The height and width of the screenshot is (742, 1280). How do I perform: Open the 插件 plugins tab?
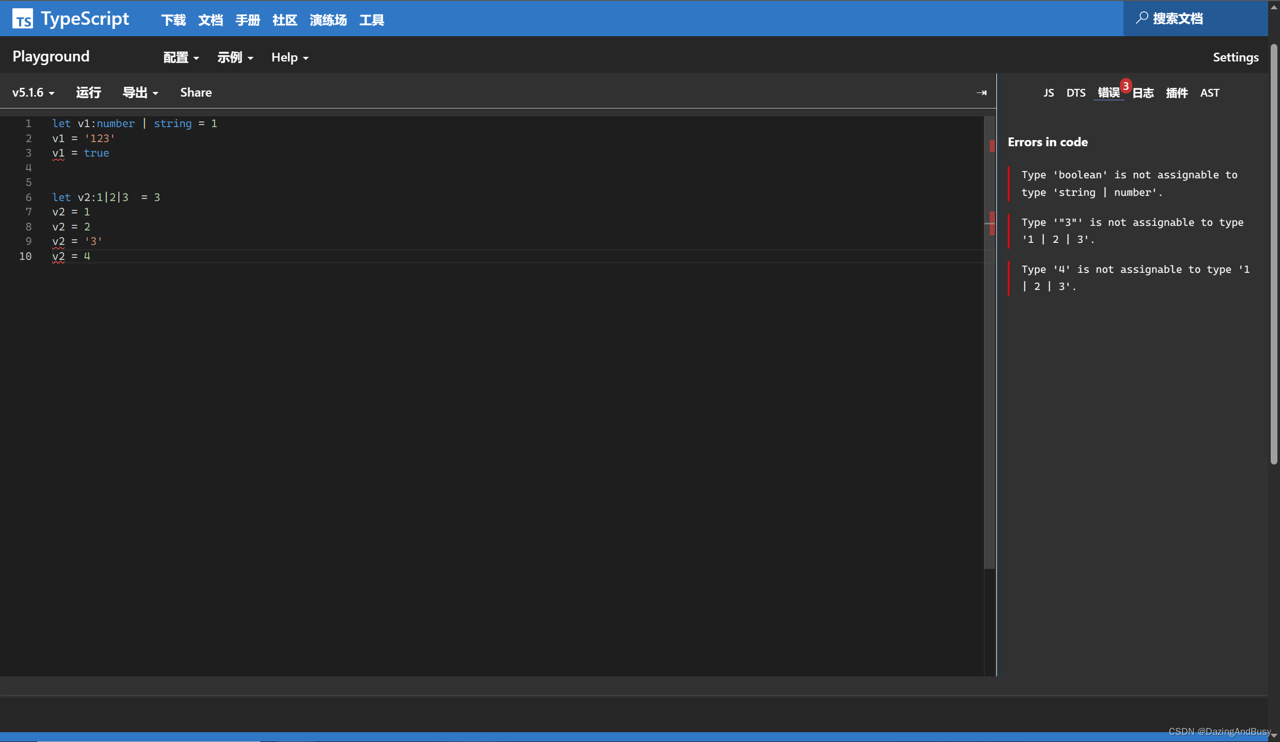1177,93
